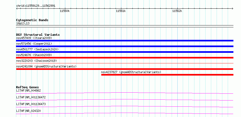Click the chr16:11559129..11562991 coordinate label
Screen dimensions: 241x117
36,6
